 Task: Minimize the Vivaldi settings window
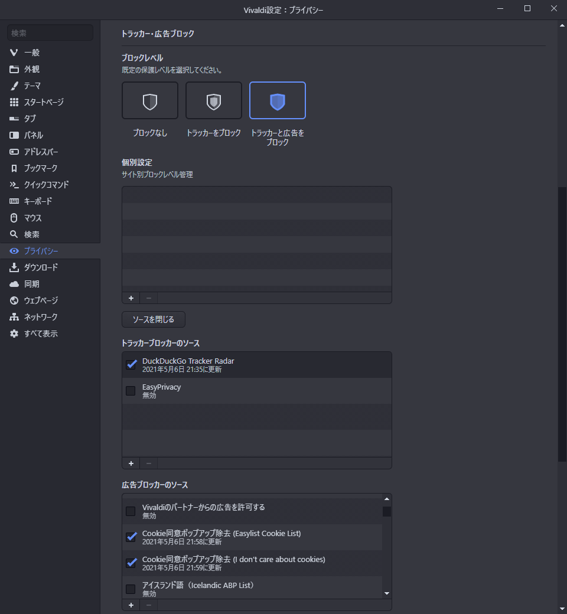pyautogui.click(x=500, y=9)
